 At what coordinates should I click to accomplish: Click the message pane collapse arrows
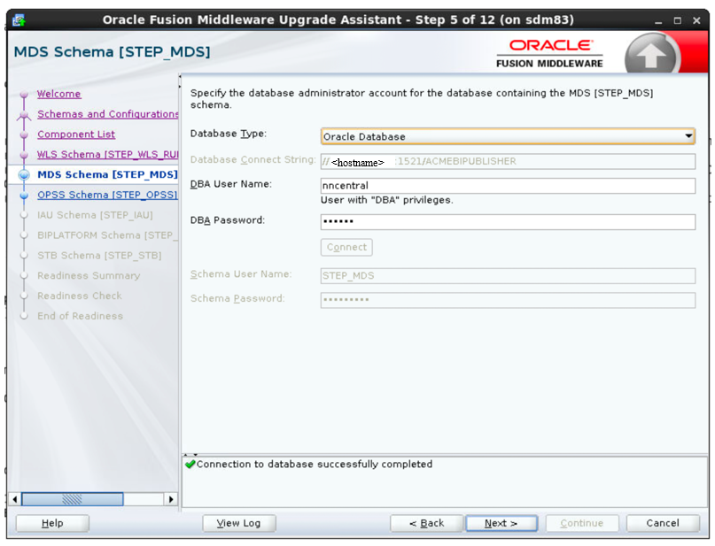[191, 455]
